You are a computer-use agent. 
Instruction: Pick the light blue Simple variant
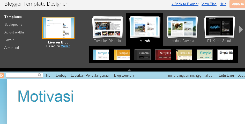[x=101, y=55]
